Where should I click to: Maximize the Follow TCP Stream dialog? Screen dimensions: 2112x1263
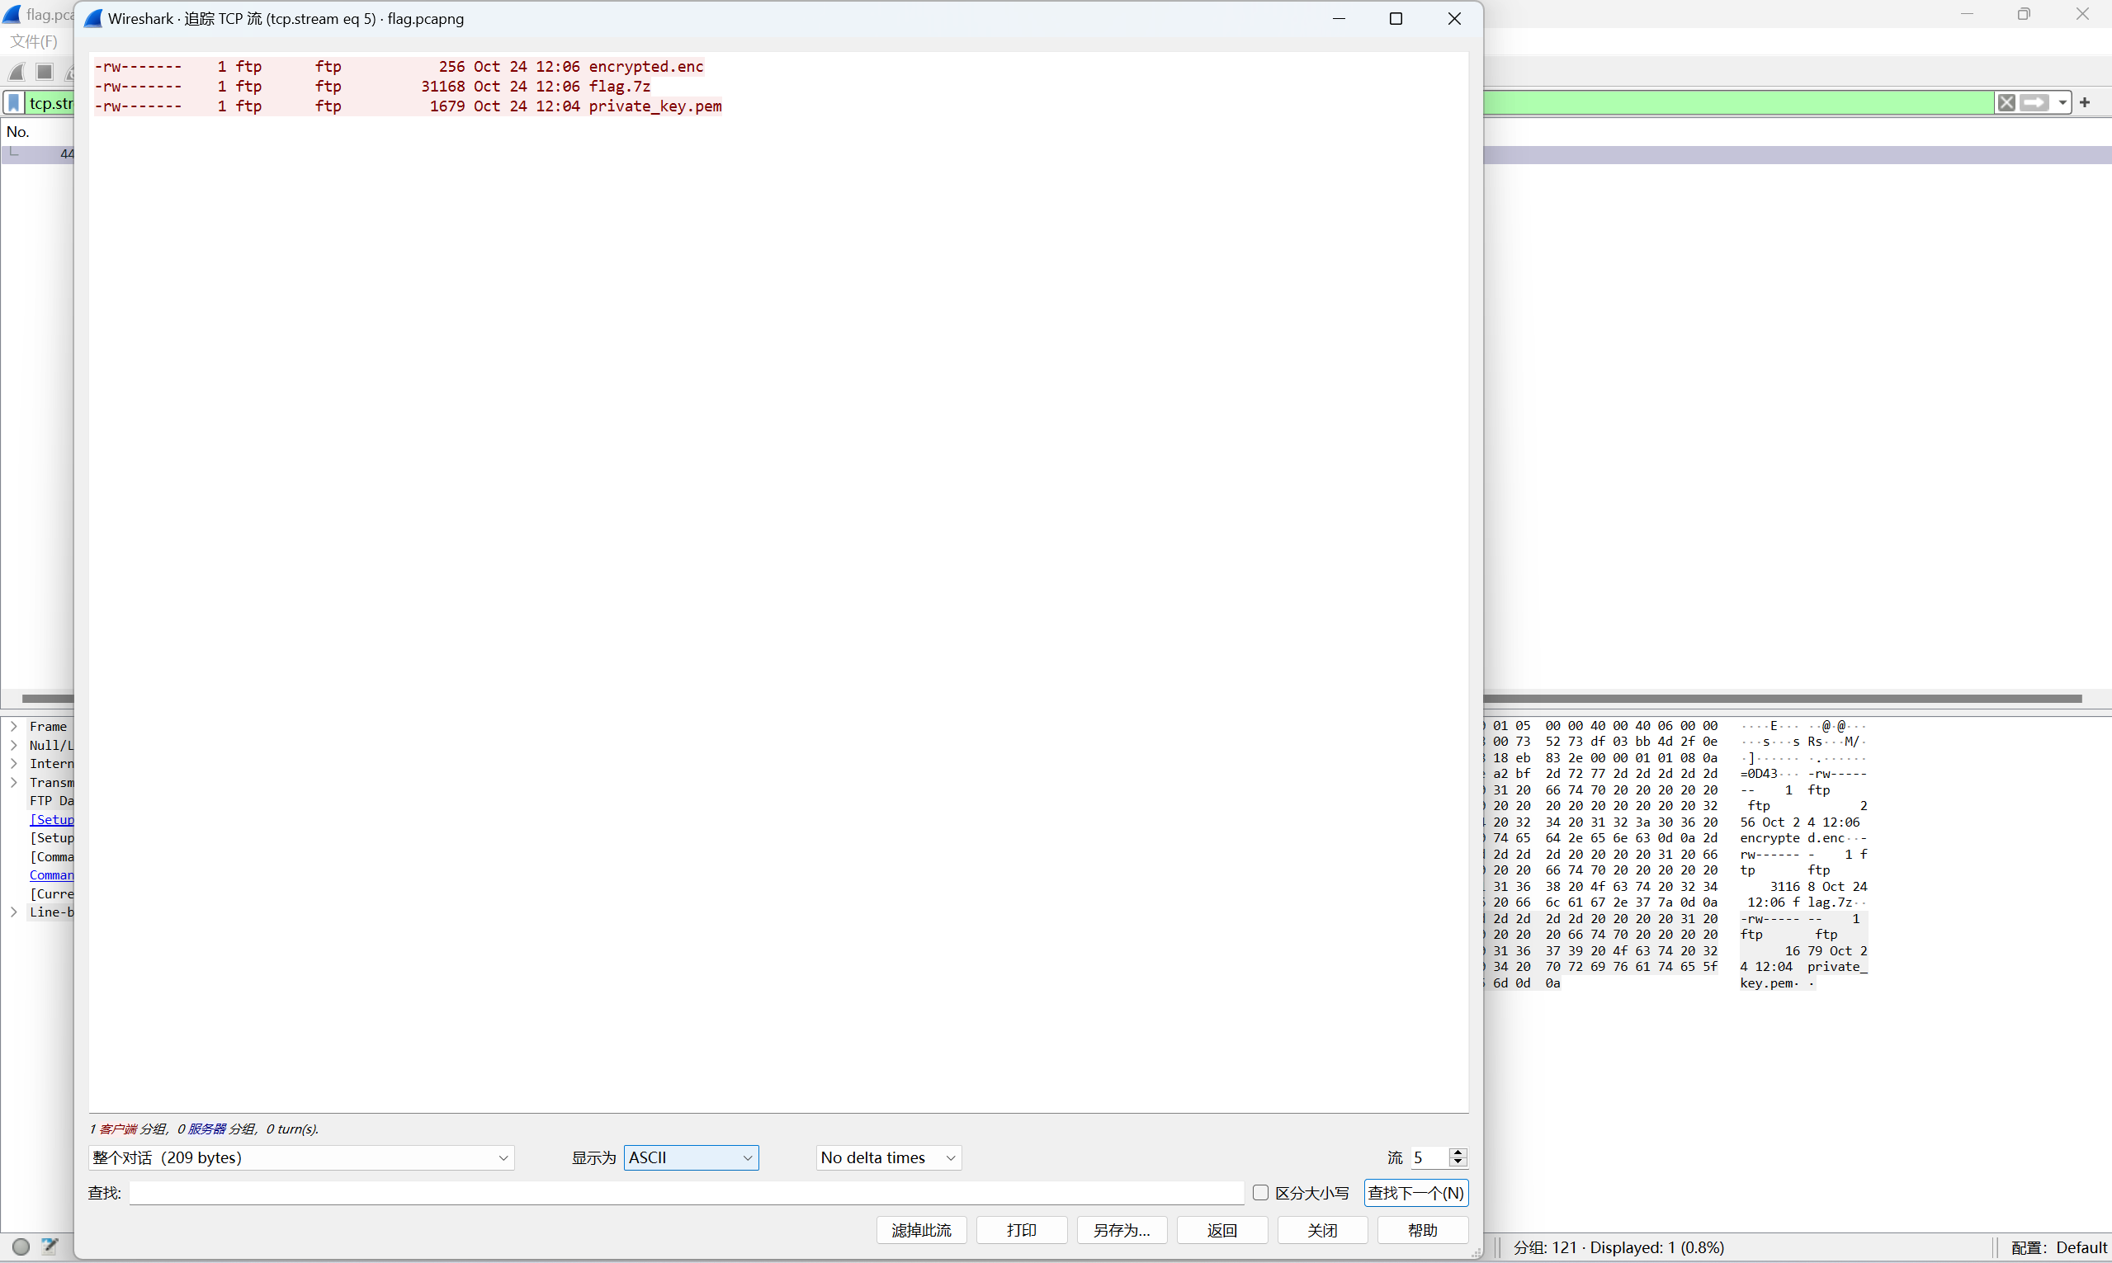pos(1396,19)
